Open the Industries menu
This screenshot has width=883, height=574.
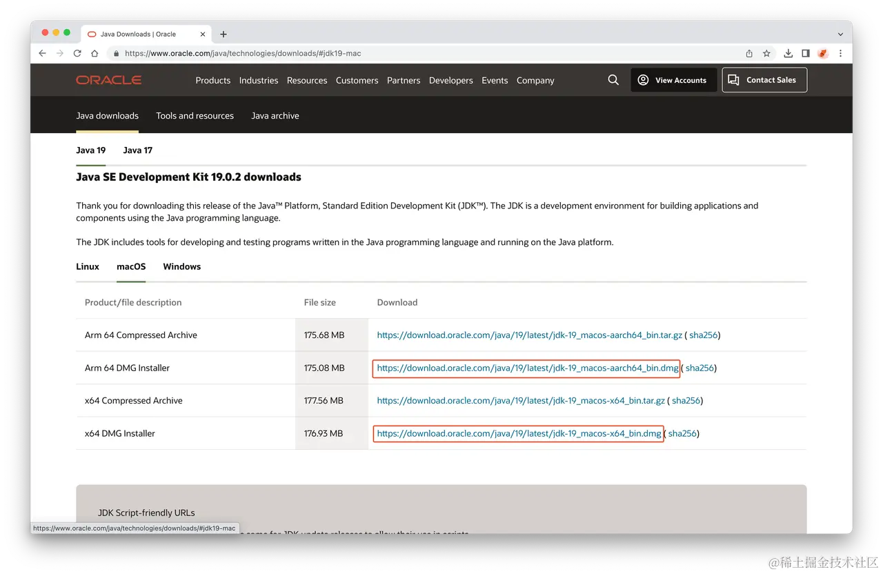(x=259, y=81)
